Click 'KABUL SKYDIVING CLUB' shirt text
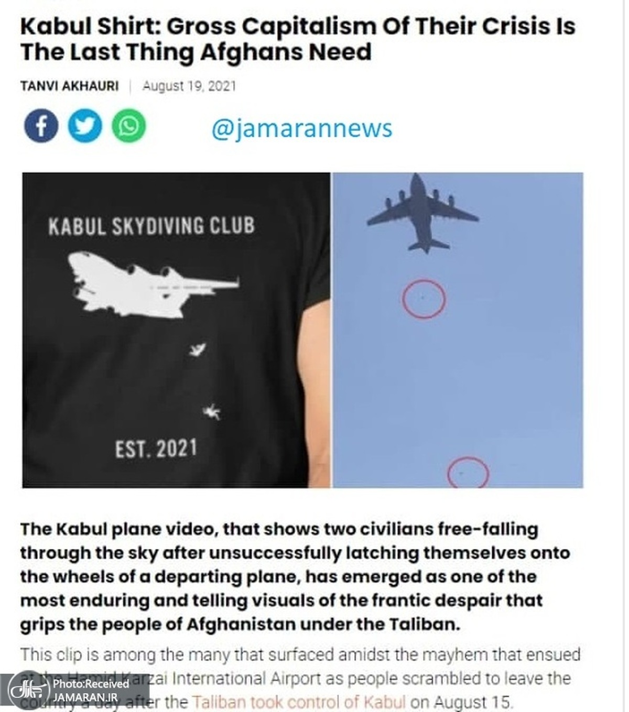The width and height of the screenshot is (629, 712). click(151, 226)
